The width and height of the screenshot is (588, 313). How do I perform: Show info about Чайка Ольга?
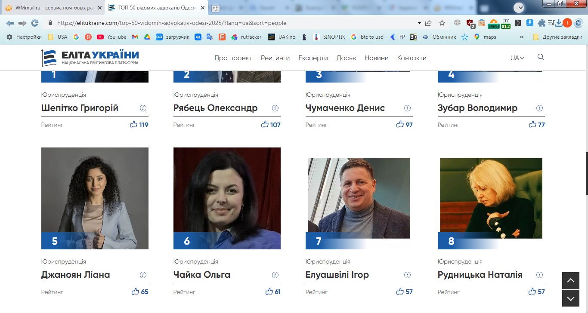275,275
